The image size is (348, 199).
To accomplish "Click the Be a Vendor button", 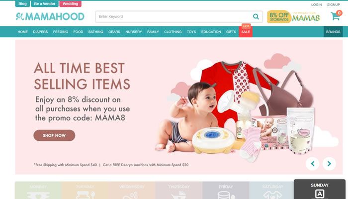I will pyautogui.click(x=45, y=4).
